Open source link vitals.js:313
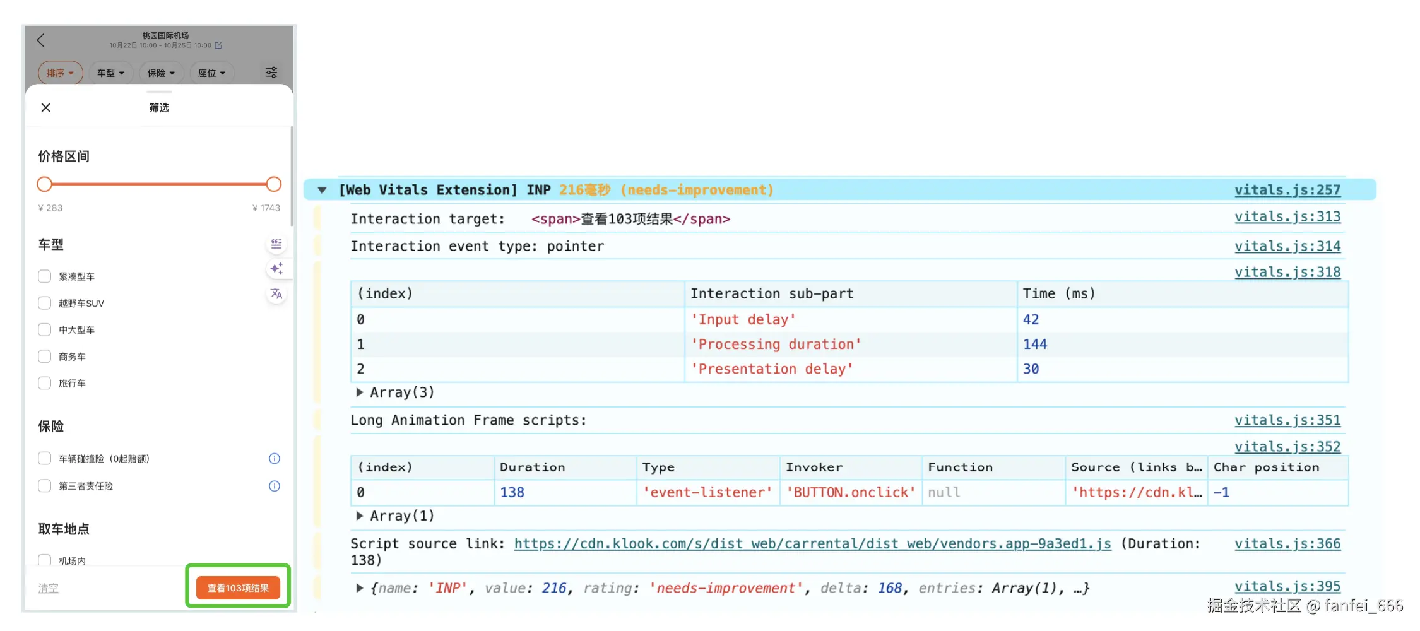 [x=1287, y=217]
